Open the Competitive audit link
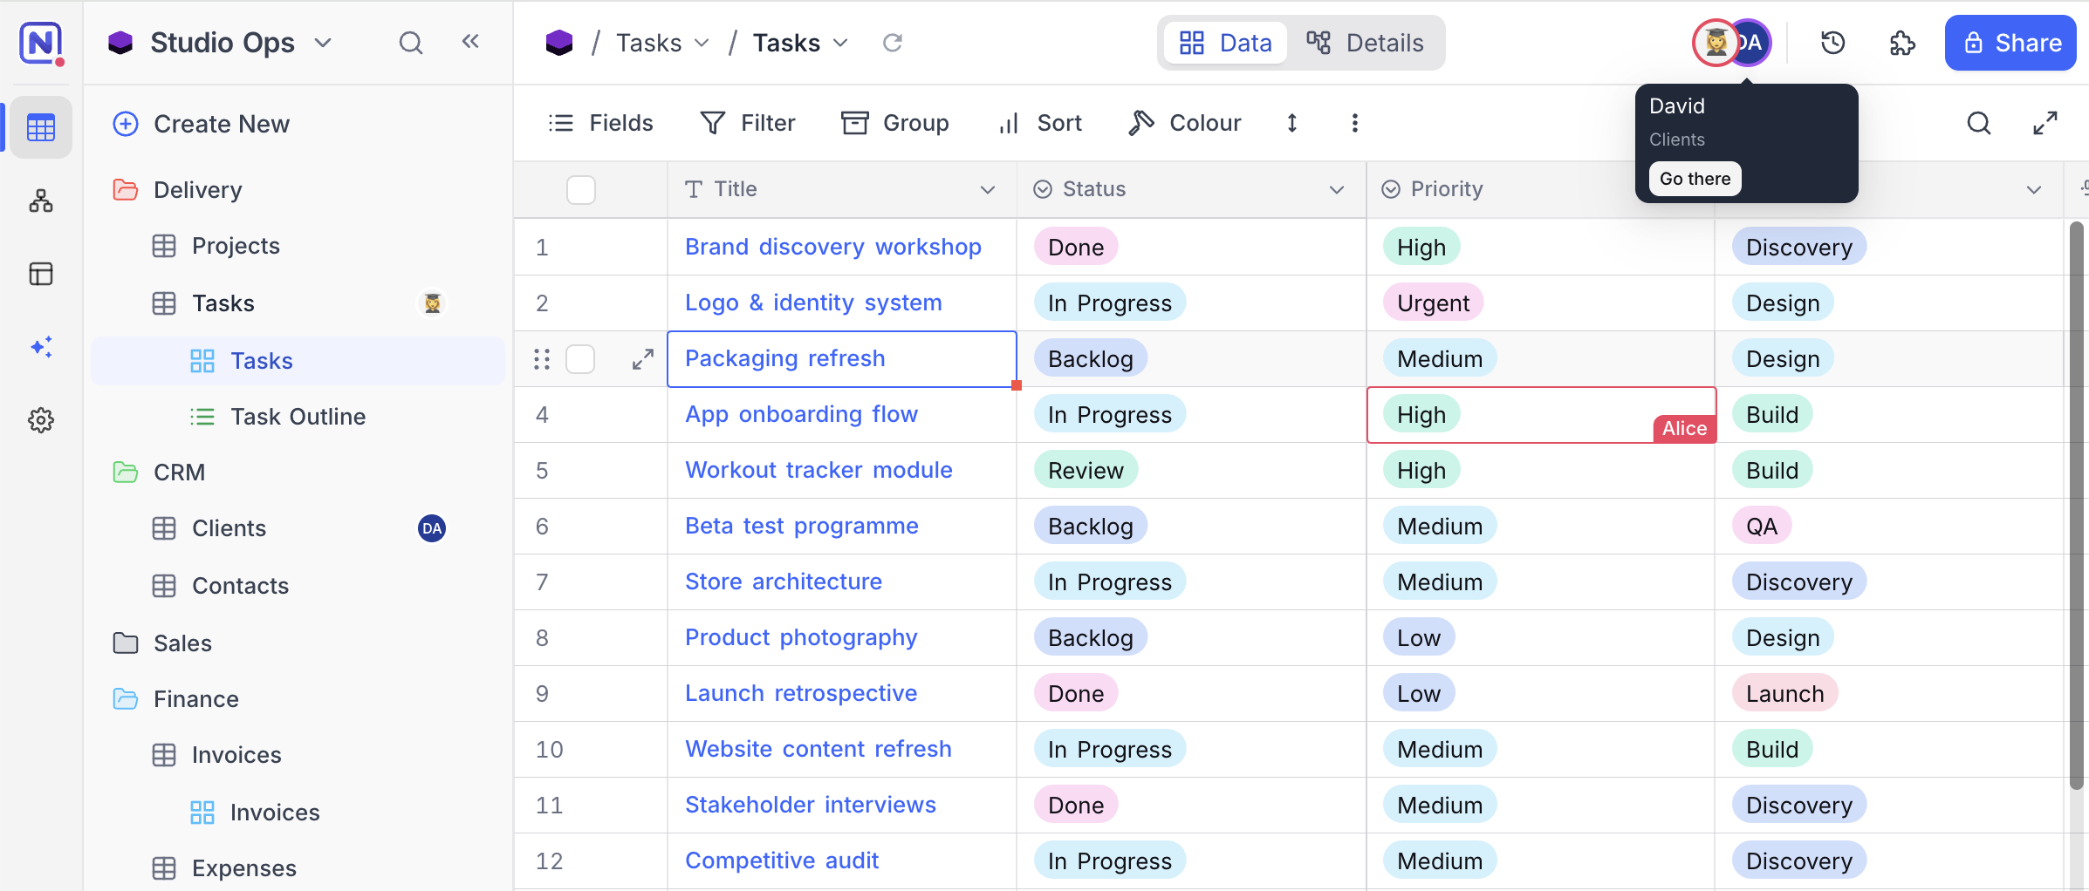Screen dimensions: 2089x891 [782, 860]
